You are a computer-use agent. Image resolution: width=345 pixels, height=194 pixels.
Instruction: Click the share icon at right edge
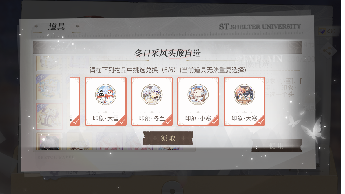point(328,51)
